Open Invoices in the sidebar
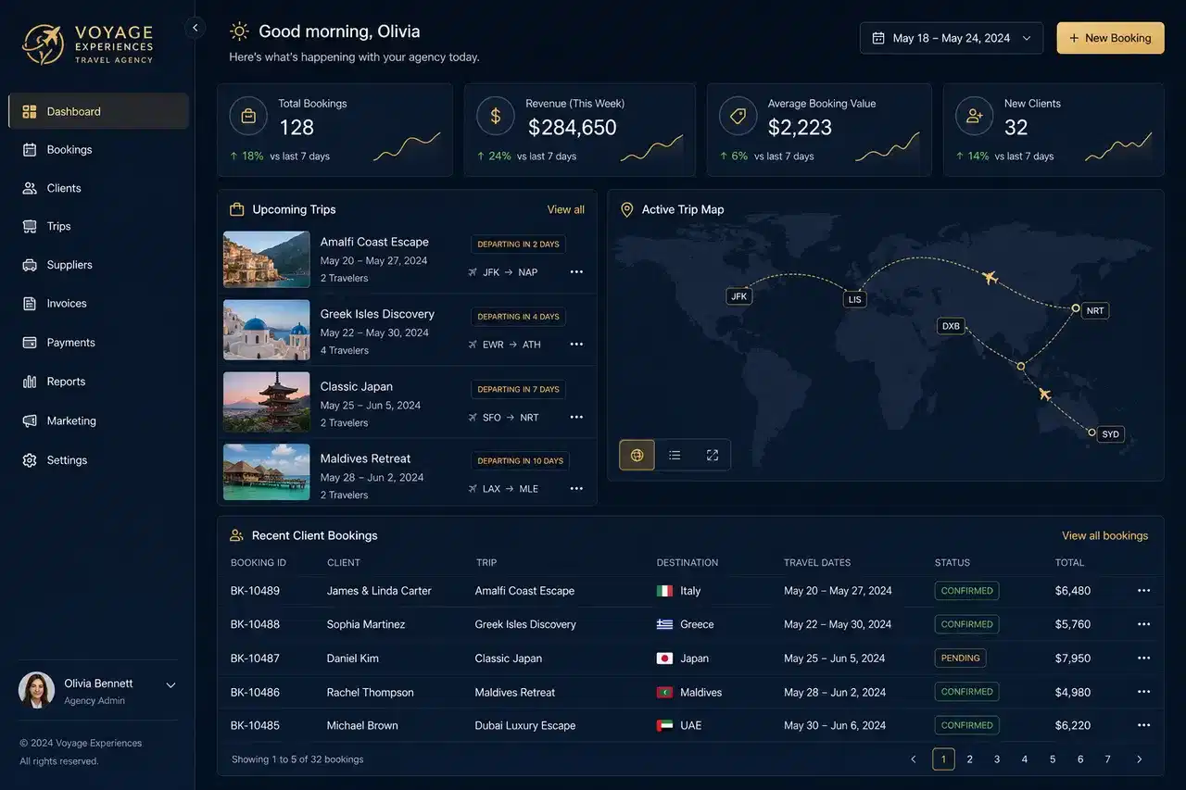1186x790 pixels. pyautogui.click(x=98, y=304)
